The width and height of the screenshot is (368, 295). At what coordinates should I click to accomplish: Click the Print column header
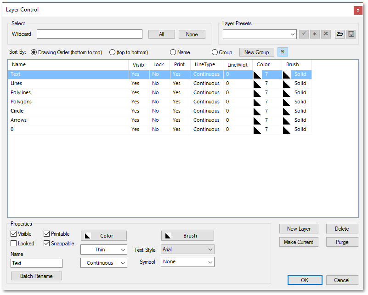tap(180, 64)
